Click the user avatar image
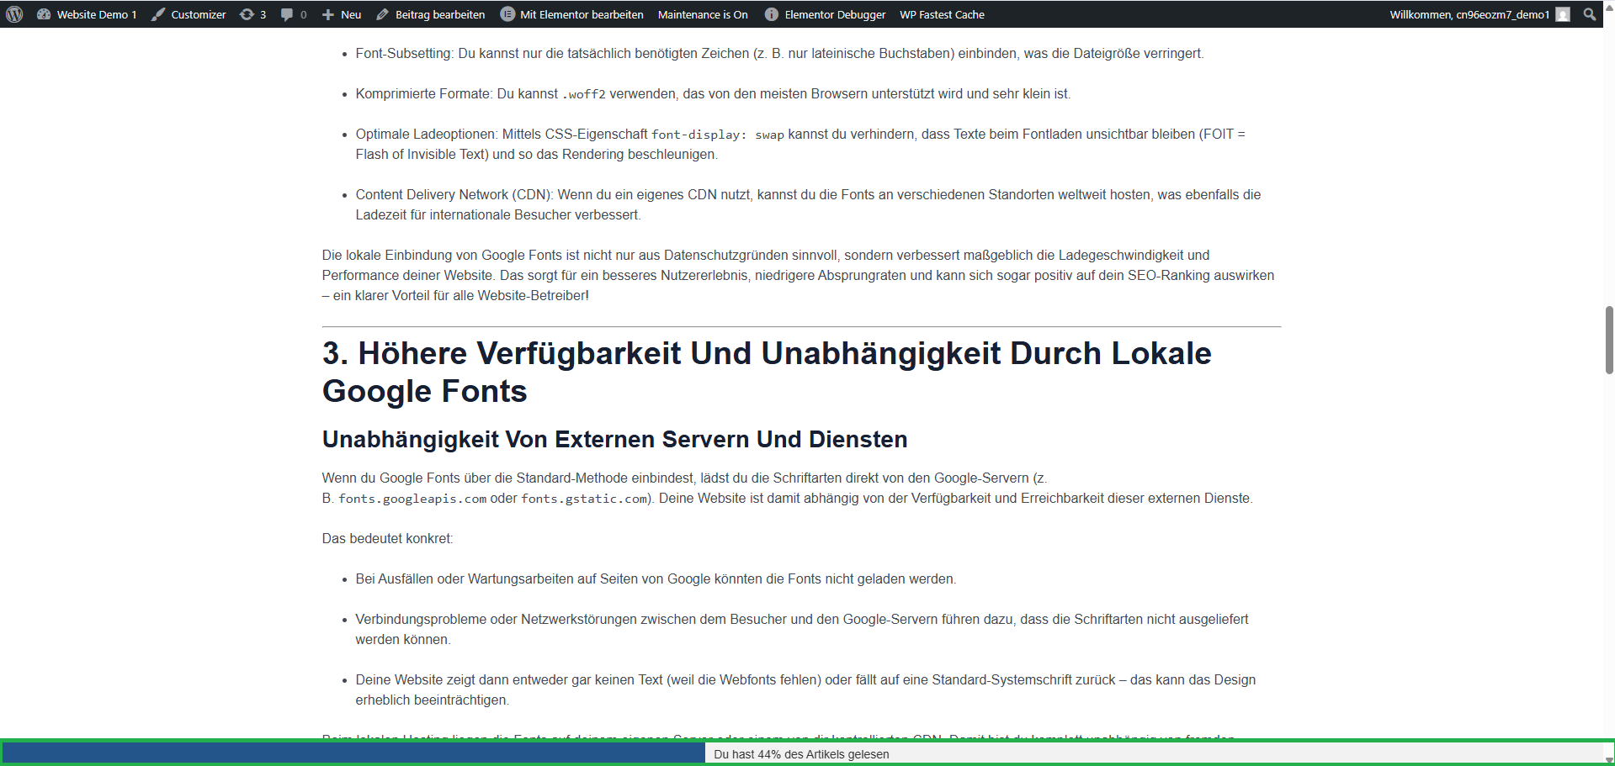 tap(1563, 14)
